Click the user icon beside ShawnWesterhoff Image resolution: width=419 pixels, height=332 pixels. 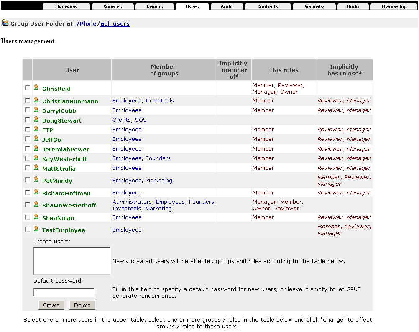pyautogui.click(x=36, y=204)
